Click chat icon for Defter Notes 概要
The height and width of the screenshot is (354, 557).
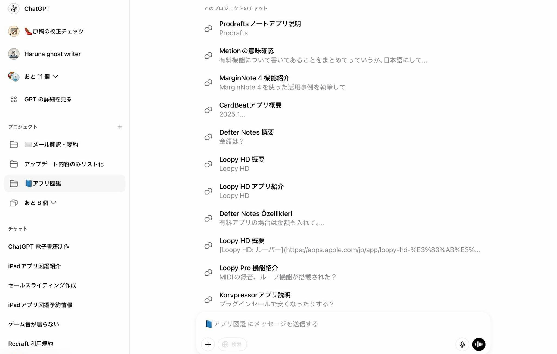pyautogui.click(x=208, y=137)
